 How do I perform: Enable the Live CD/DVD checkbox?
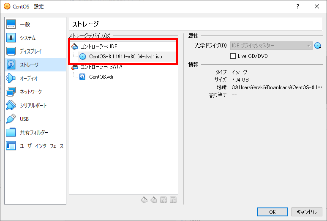tap(233, 56)
